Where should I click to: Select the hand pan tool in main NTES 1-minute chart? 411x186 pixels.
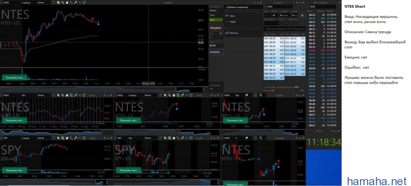click(x=67, y=3)
